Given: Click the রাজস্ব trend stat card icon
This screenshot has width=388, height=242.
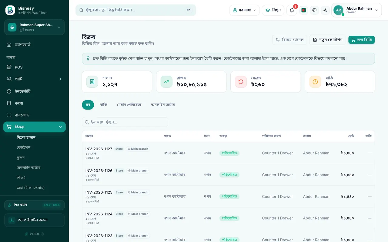Looking at the screenshot, I should click(x=166, y=82).
